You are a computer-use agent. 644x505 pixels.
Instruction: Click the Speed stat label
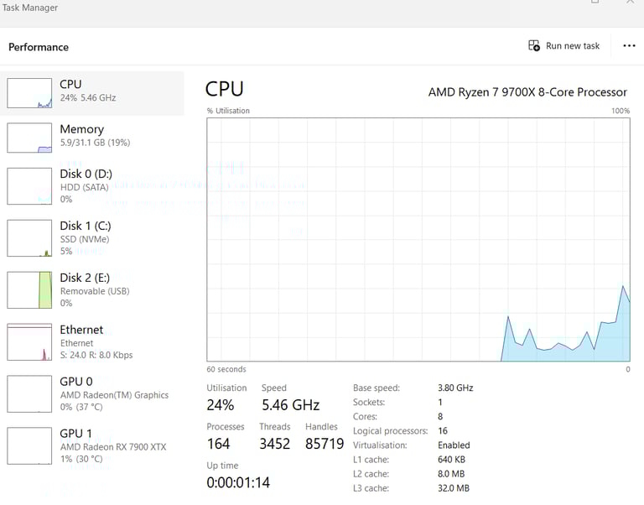(x=274, y=388)
